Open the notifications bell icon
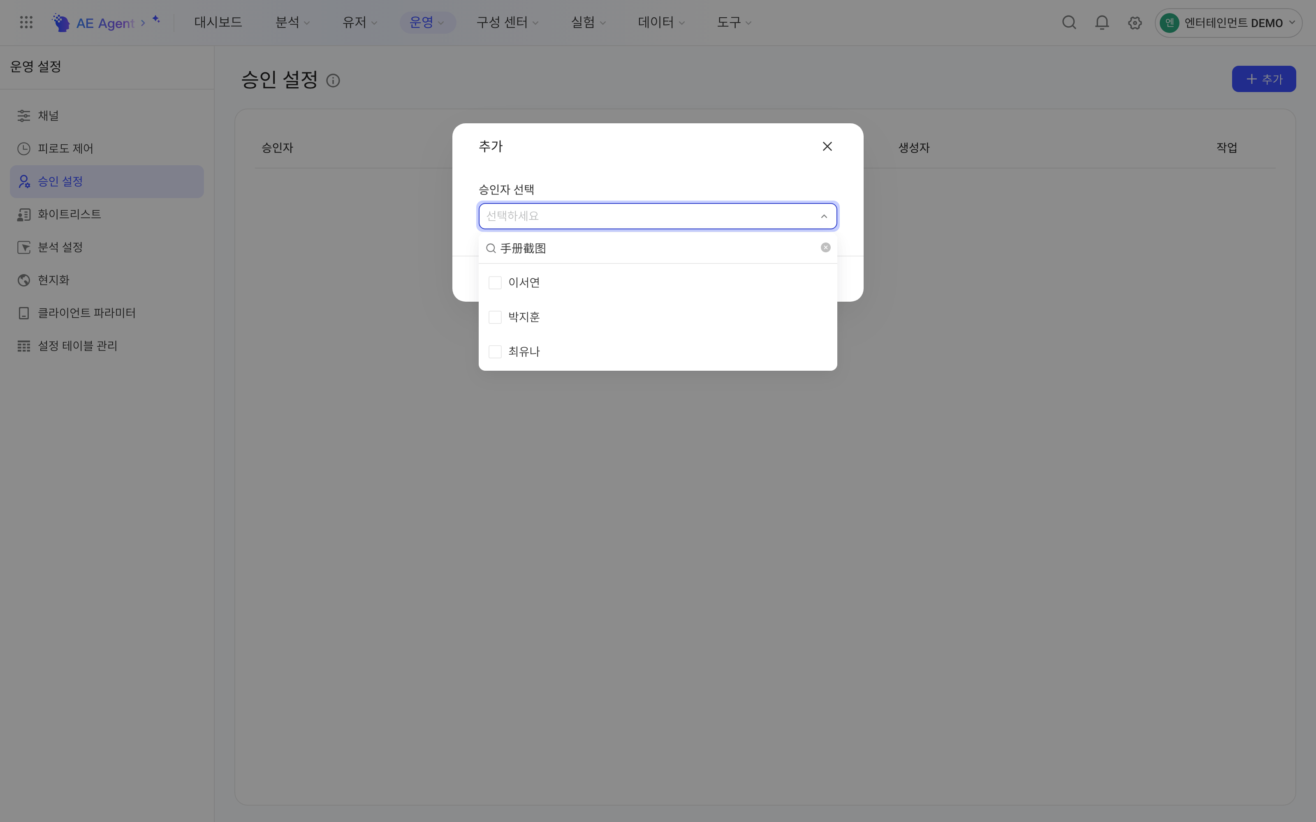This screenshot has height=822, width=1316. pyautogui.click(x=1102, y=22)
